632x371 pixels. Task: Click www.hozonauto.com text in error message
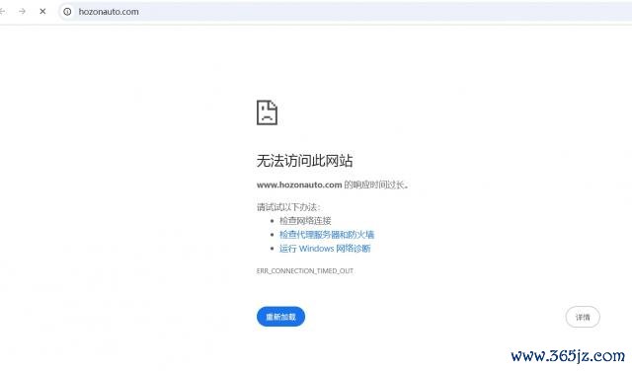(x=299, y=185)
